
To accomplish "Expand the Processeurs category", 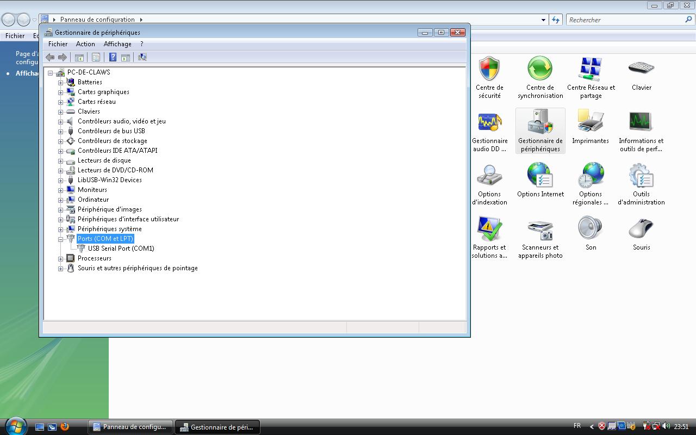I will (x=60, y=259).
